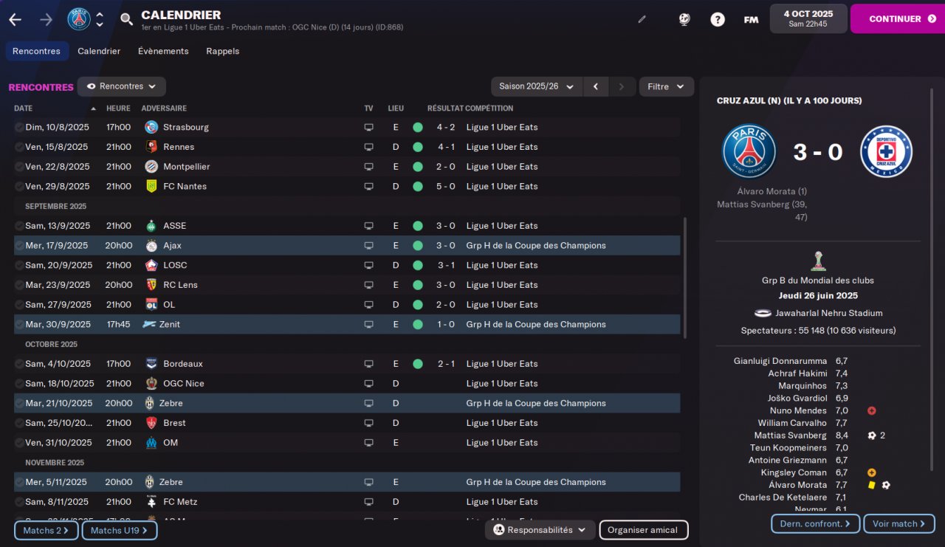
Task: Click the red injury icon beside Nuno Mendes
Action: tap(872, 410)
